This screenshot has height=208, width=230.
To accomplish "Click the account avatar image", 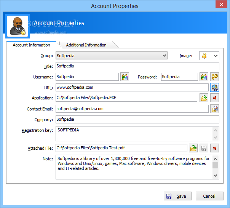I will 18,26.
